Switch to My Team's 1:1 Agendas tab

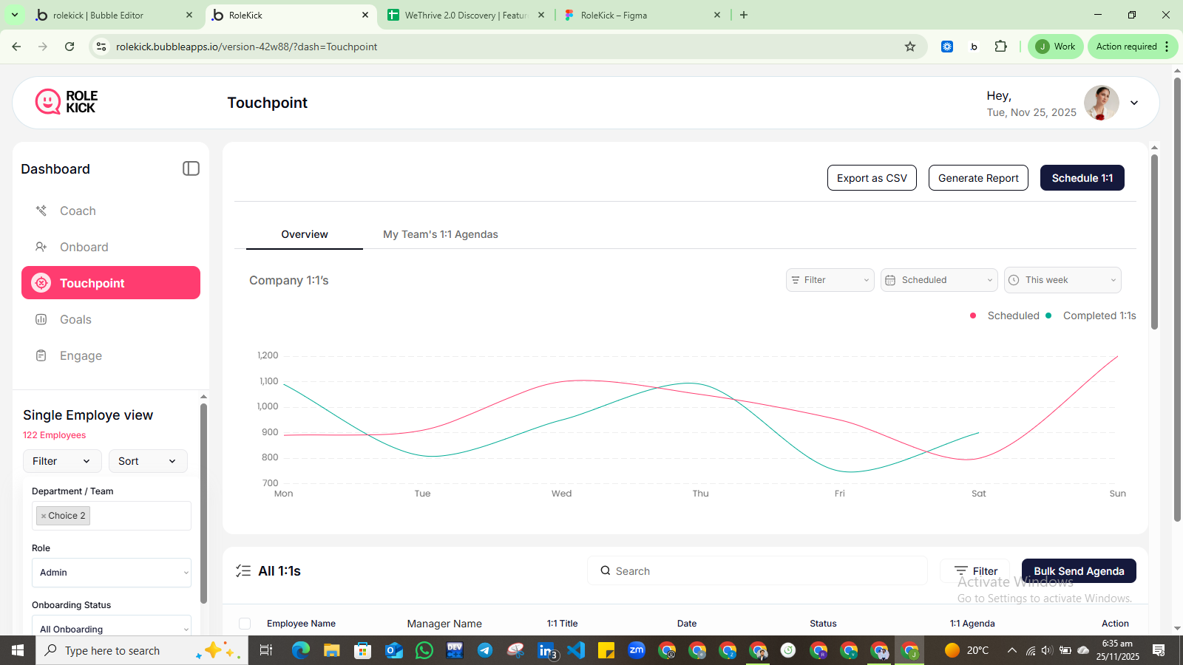click(x=441, y=234)
